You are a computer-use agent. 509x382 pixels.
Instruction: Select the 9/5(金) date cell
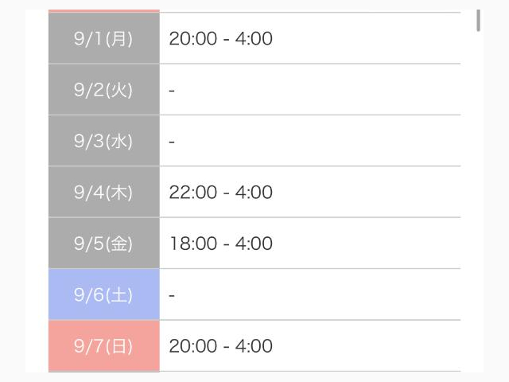[104, 244]
